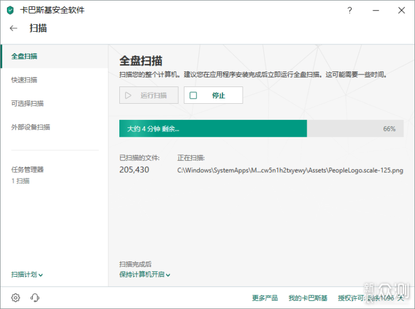Viewport: 415px width, 309px height.
Task: Open the 我的卡巴斯基 link
Action: [x=308, y=298]
